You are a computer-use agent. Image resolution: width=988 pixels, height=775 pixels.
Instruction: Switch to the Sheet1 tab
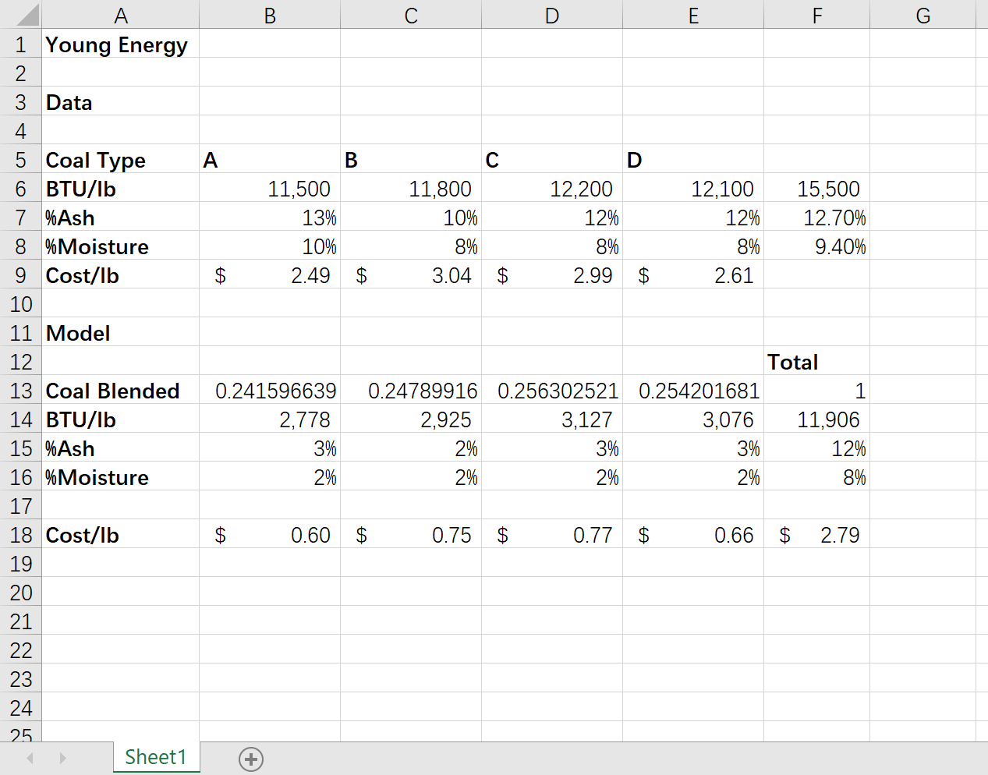coord(156,757)
